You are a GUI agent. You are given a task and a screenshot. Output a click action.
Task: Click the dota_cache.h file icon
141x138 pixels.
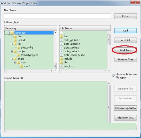(x=61, y=51)
